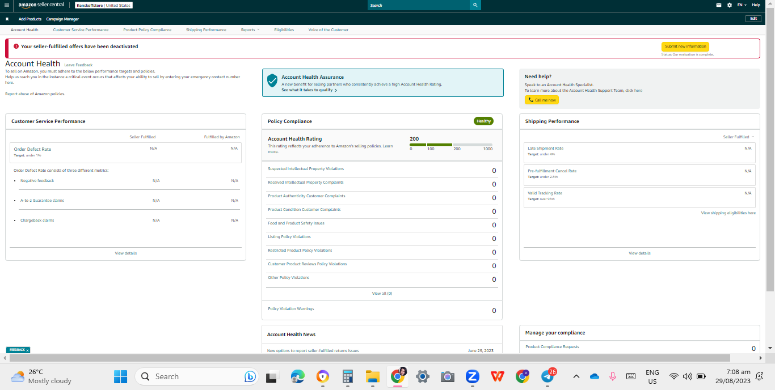
Task: Click View shipping eligibilities here link
Action: pyautogui.click(x=728, y=213)
